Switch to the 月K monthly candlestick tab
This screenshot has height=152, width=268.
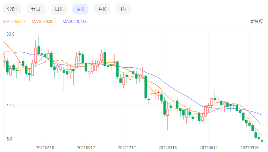coord(102,9)
